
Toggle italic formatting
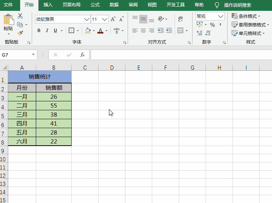pos(47,31)
